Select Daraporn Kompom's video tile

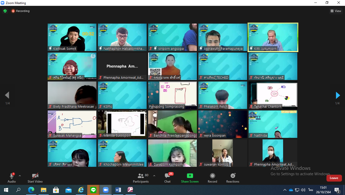(x=172, y=153)
